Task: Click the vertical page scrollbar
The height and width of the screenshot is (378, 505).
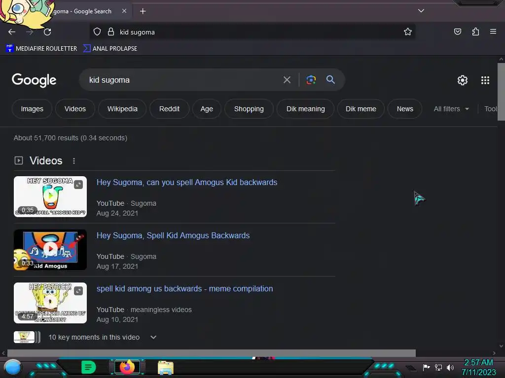Action: click(x=501, y=92)
